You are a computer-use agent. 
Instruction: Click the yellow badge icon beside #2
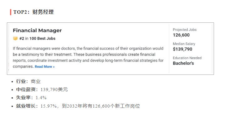(15, 39)
